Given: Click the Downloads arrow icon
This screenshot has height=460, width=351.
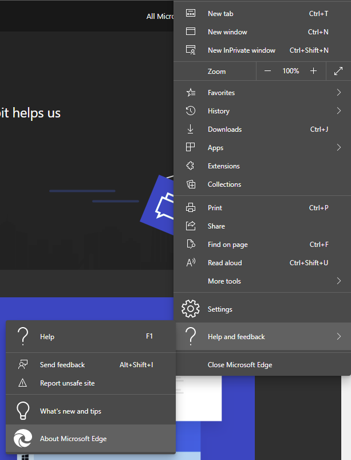Looking at the screenshot, I should click(191, 129).
